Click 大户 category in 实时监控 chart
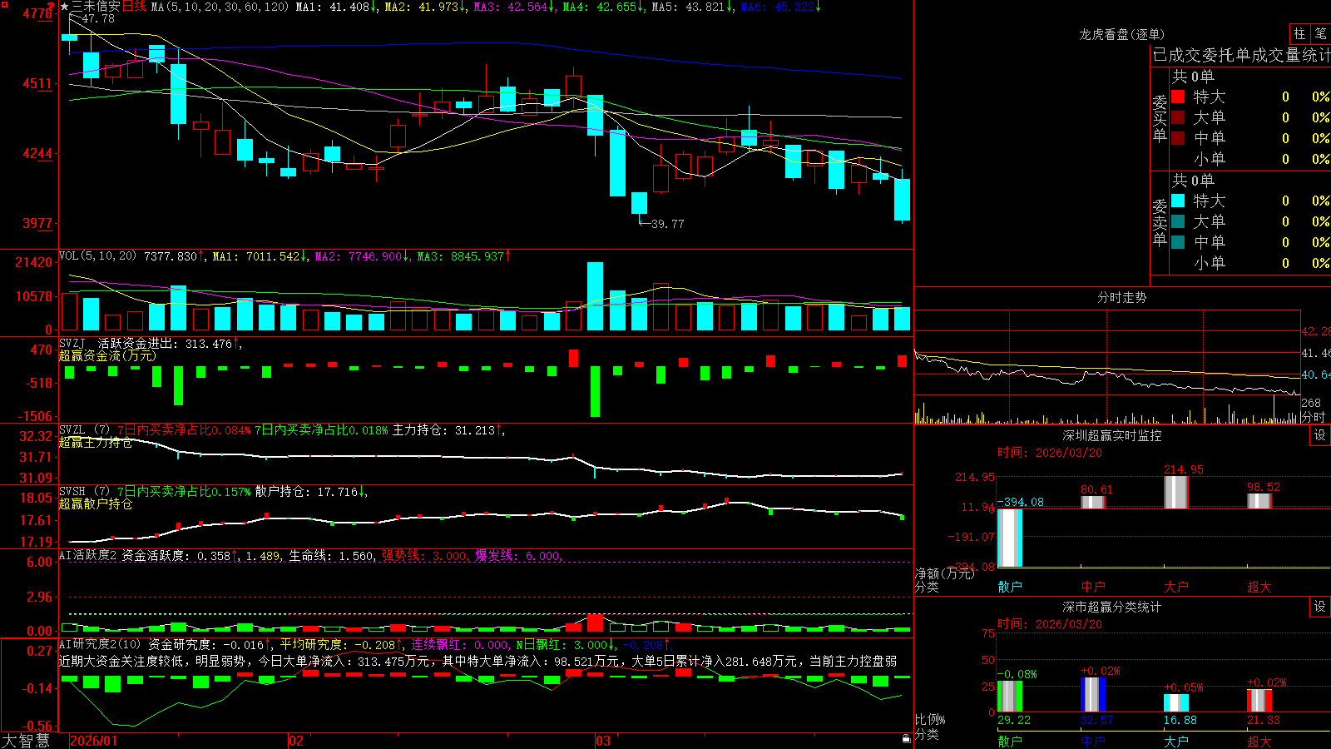Image resolution: width=1331 pixels, height=749 pixels. pos(1176,587)
